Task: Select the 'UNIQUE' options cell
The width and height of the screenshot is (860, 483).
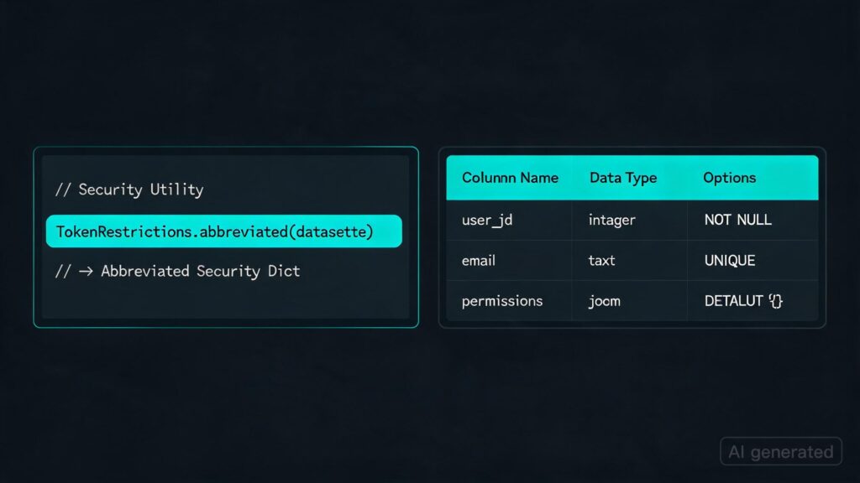Action: (x=752, y=261)
